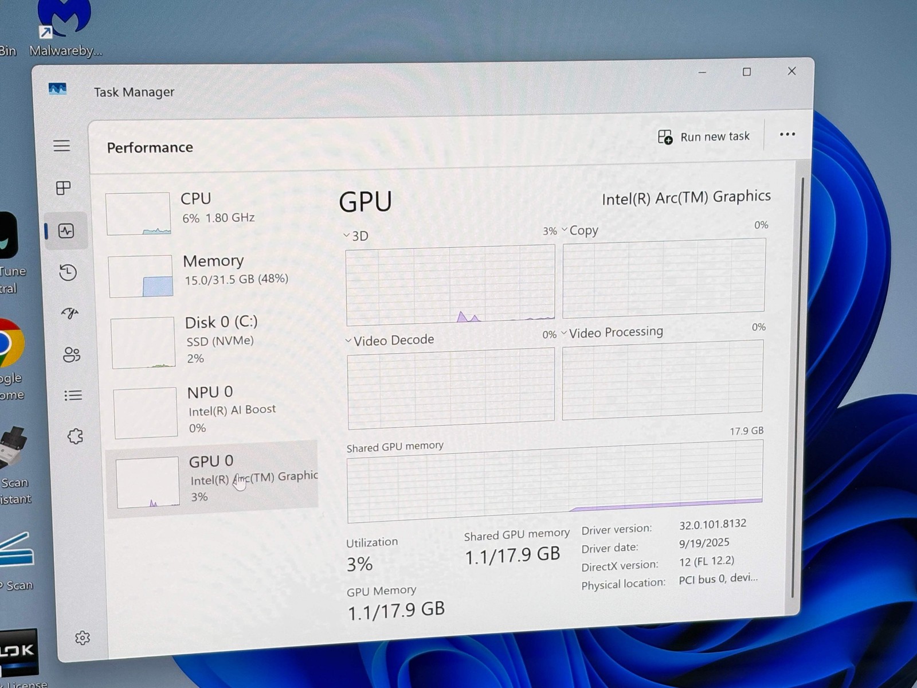917x688 pixels.
Task: Select the GPU 0 entry
Action: click(212, 479)
